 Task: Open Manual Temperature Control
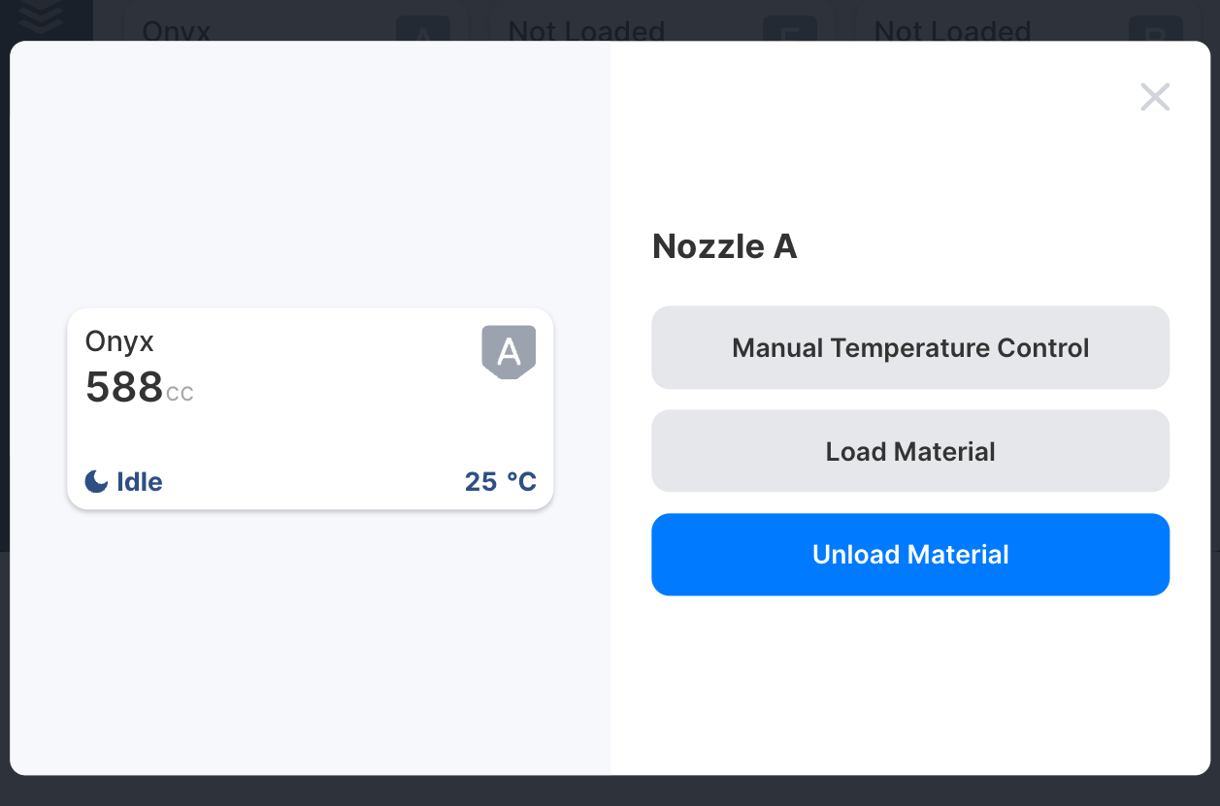pos(910,347)
